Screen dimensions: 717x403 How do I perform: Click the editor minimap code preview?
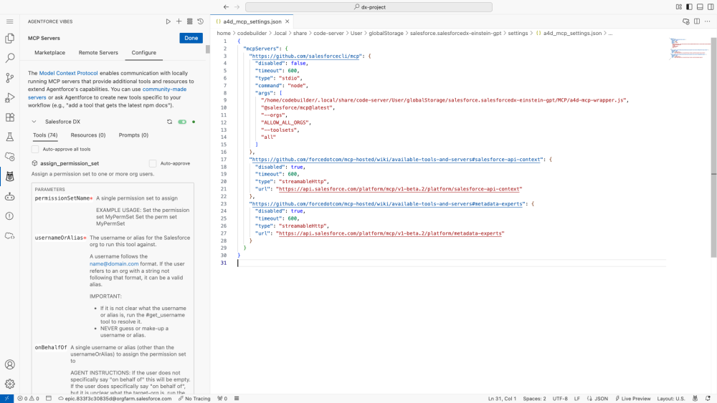(690, 49)
